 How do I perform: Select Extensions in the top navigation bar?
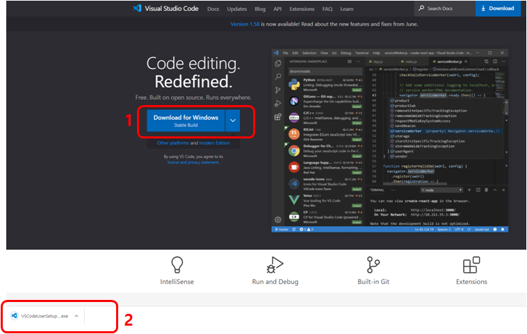tap(302, 9)
